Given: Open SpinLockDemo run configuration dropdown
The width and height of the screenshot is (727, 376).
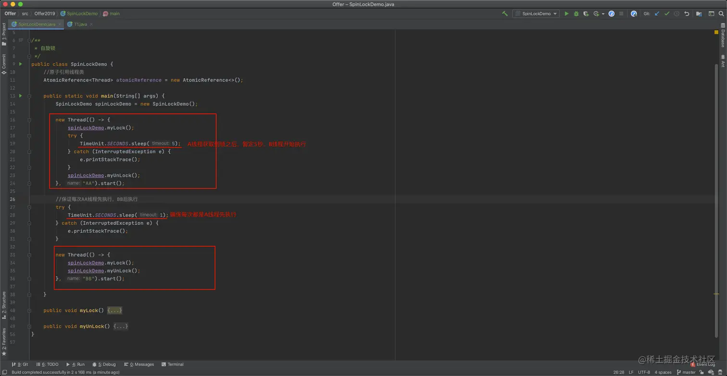Looking at the screenshot, I should (x=536, y=14).
